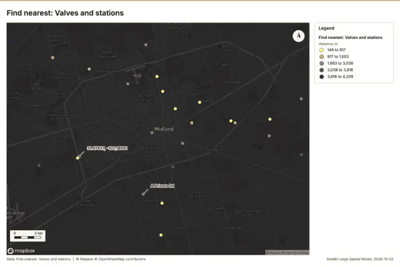Click the '3,038 to 3,816' legend text
The height and width of the screenshot is (267, 400).
[x=340, y=70]
